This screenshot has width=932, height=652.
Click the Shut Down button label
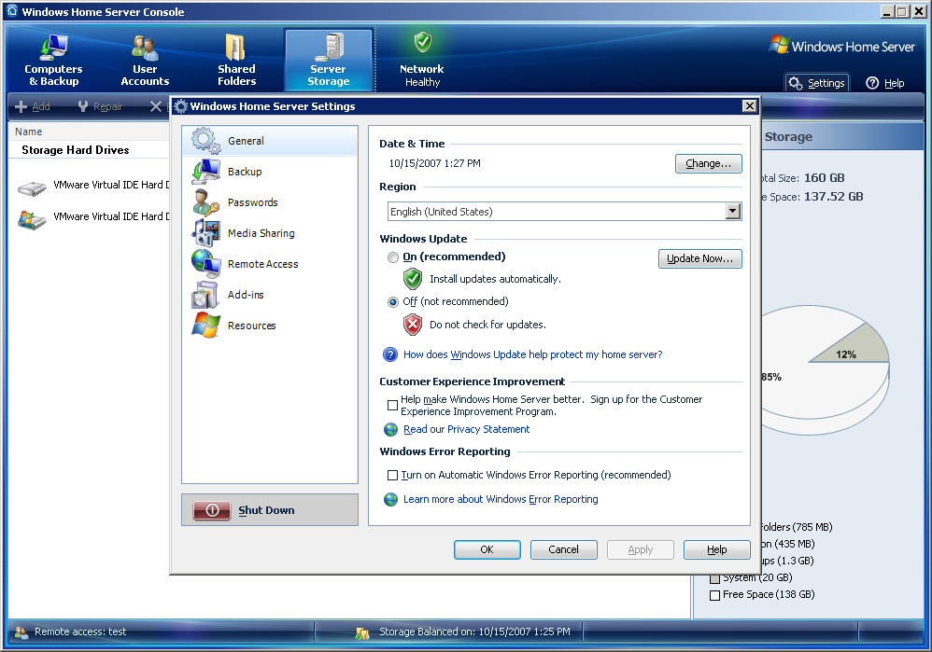(x=266, y=510)
